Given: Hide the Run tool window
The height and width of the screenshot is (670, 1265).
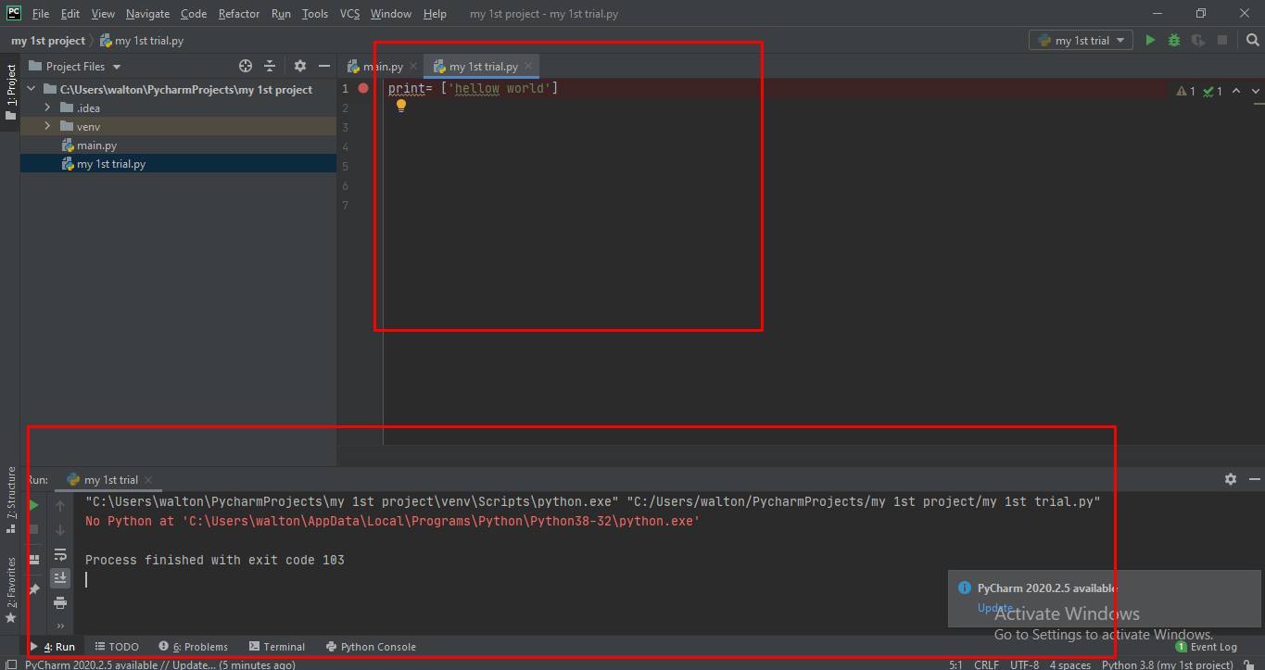Looking at the screenshot, I should 1254,479.
